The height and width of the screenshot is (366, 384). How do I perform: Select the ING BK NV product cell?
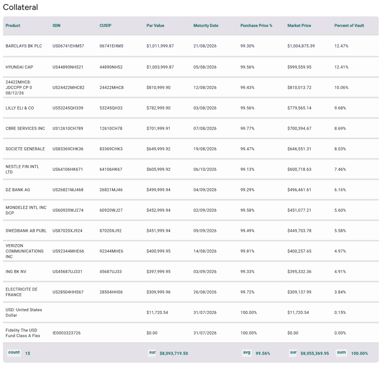point(16,272)
